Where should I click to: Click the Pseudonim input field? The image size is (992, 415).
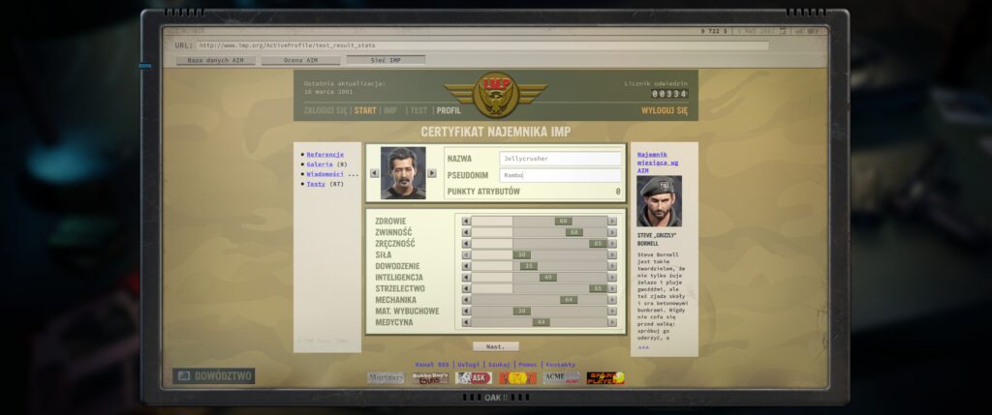pos(560,175)
